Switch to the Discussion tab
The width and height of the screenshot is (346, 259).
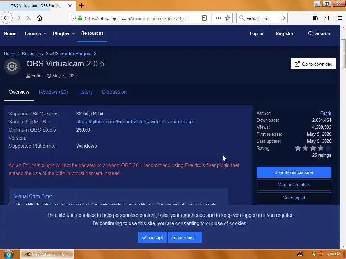pyautogui.click(x=114, y=92)
